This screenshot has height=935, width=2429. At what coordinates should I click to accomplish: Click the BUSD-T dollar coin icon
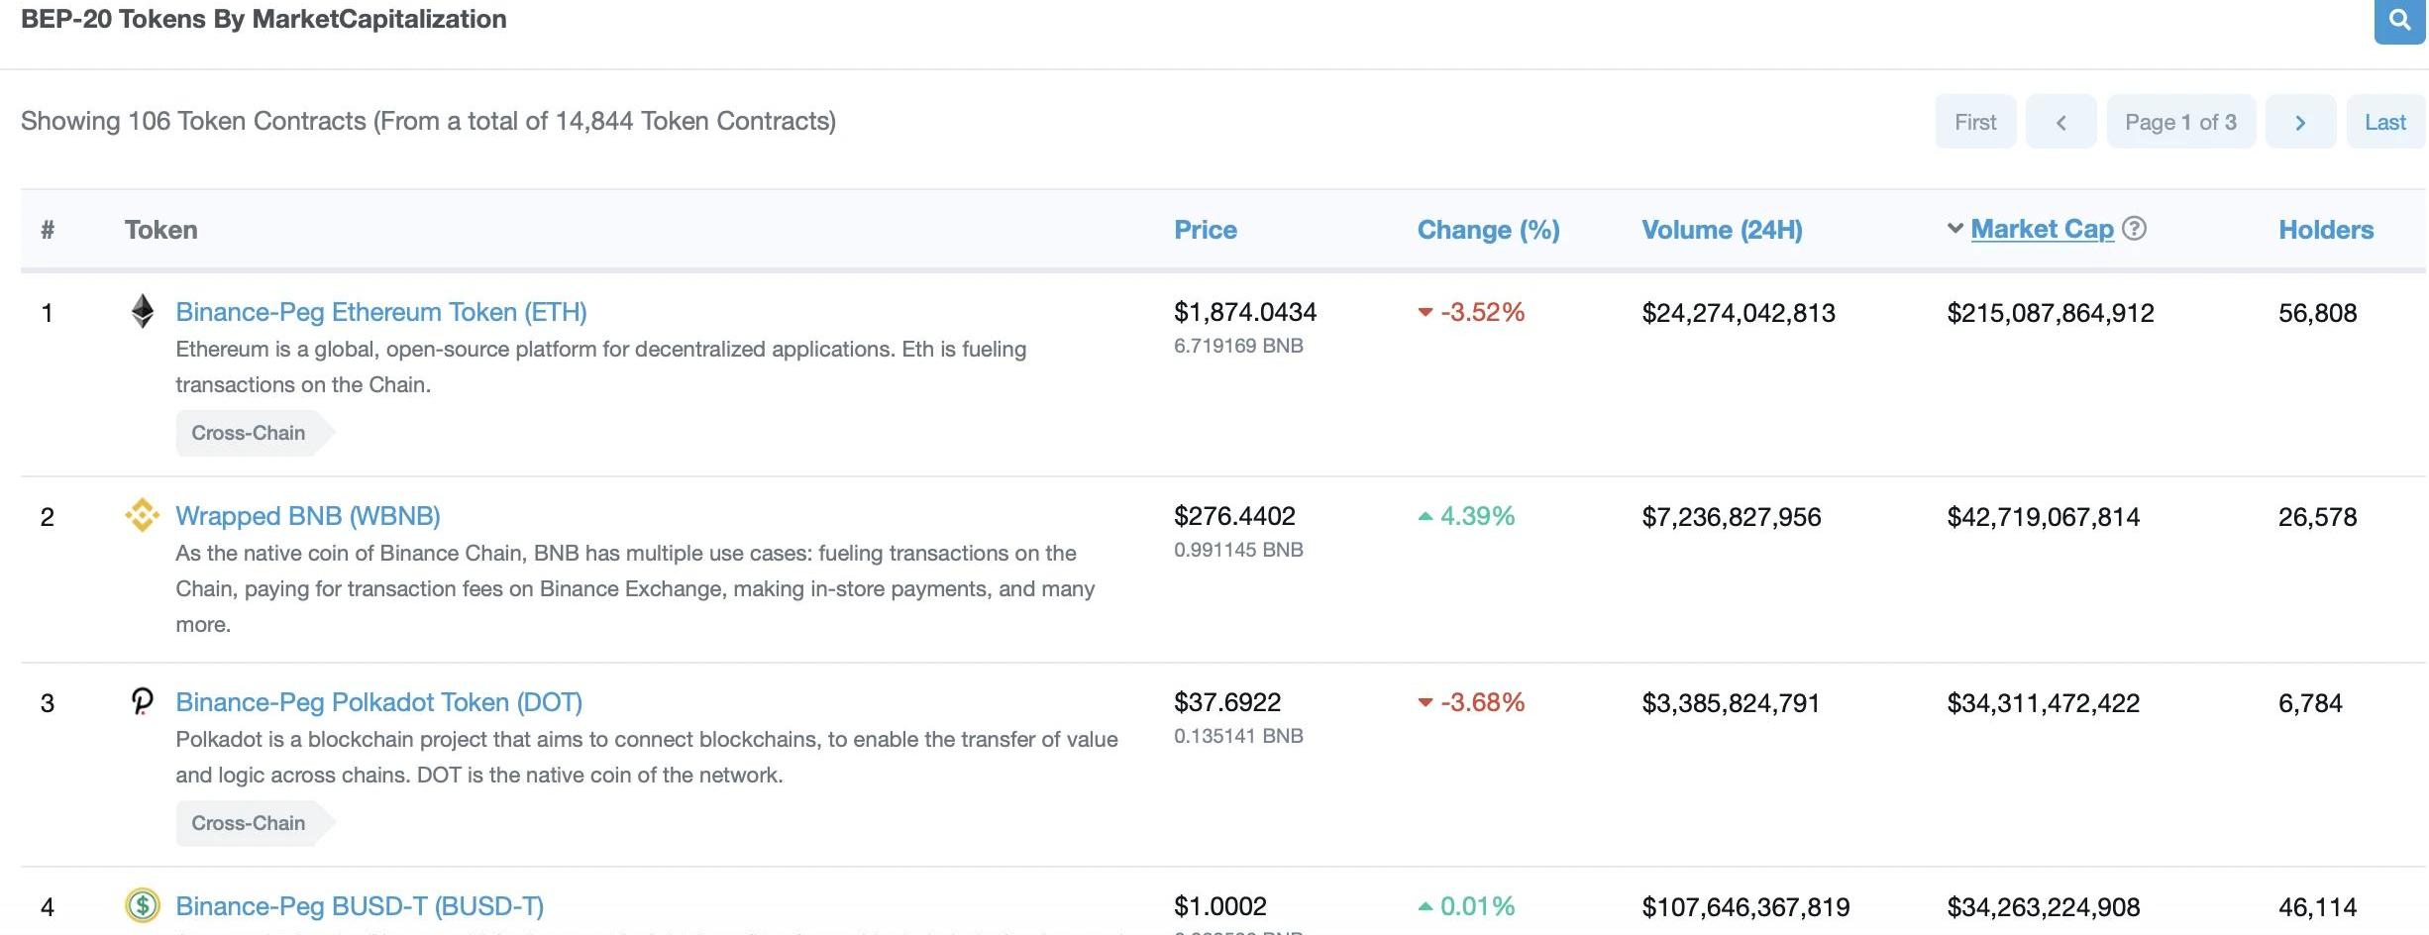click(x=143, y=904)
